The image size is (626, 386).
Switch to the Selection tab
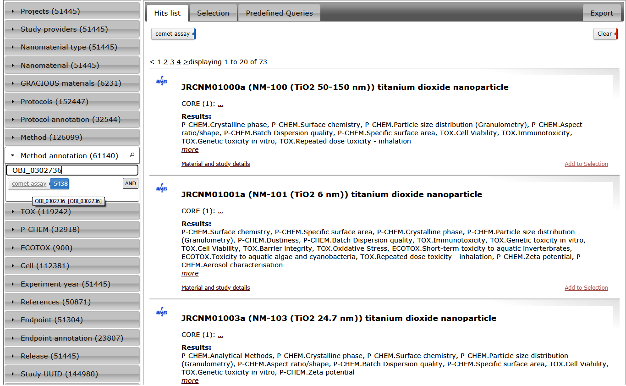pyautogui.click(x=213, y=13)
